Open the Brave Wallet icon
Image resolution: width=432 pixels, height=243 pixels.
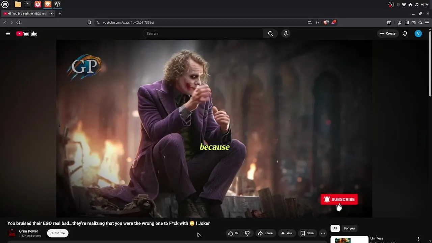pyautogui.click(x=413, y=23)
